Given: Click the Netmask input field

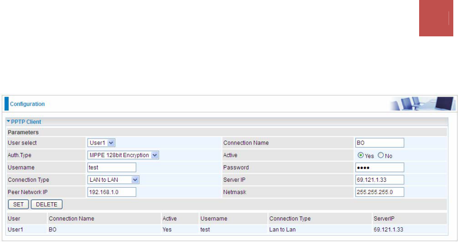Looking at the screenshot, I should pyautogui.click(x=380, y=192).
